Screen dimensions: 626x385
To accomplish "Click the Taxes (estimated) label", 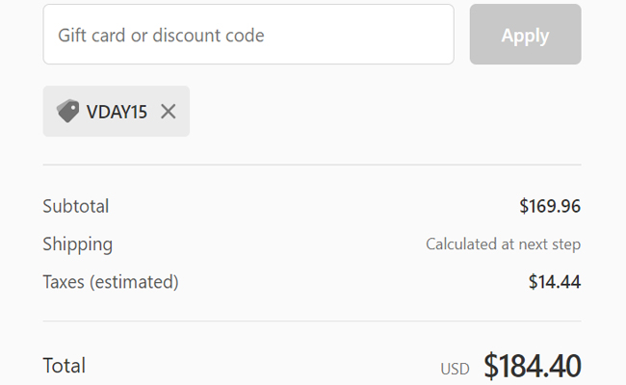I will [x=111, y=282].
